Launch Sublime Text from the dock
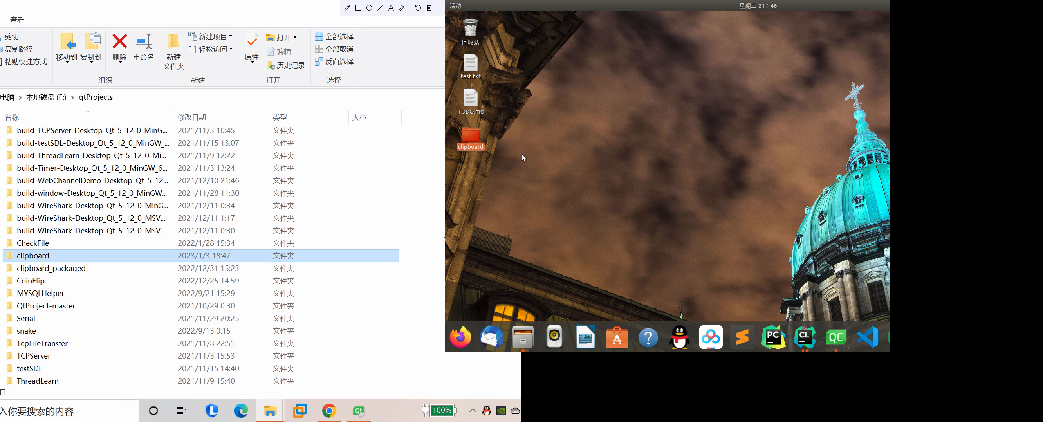 [x=742, y=337]
